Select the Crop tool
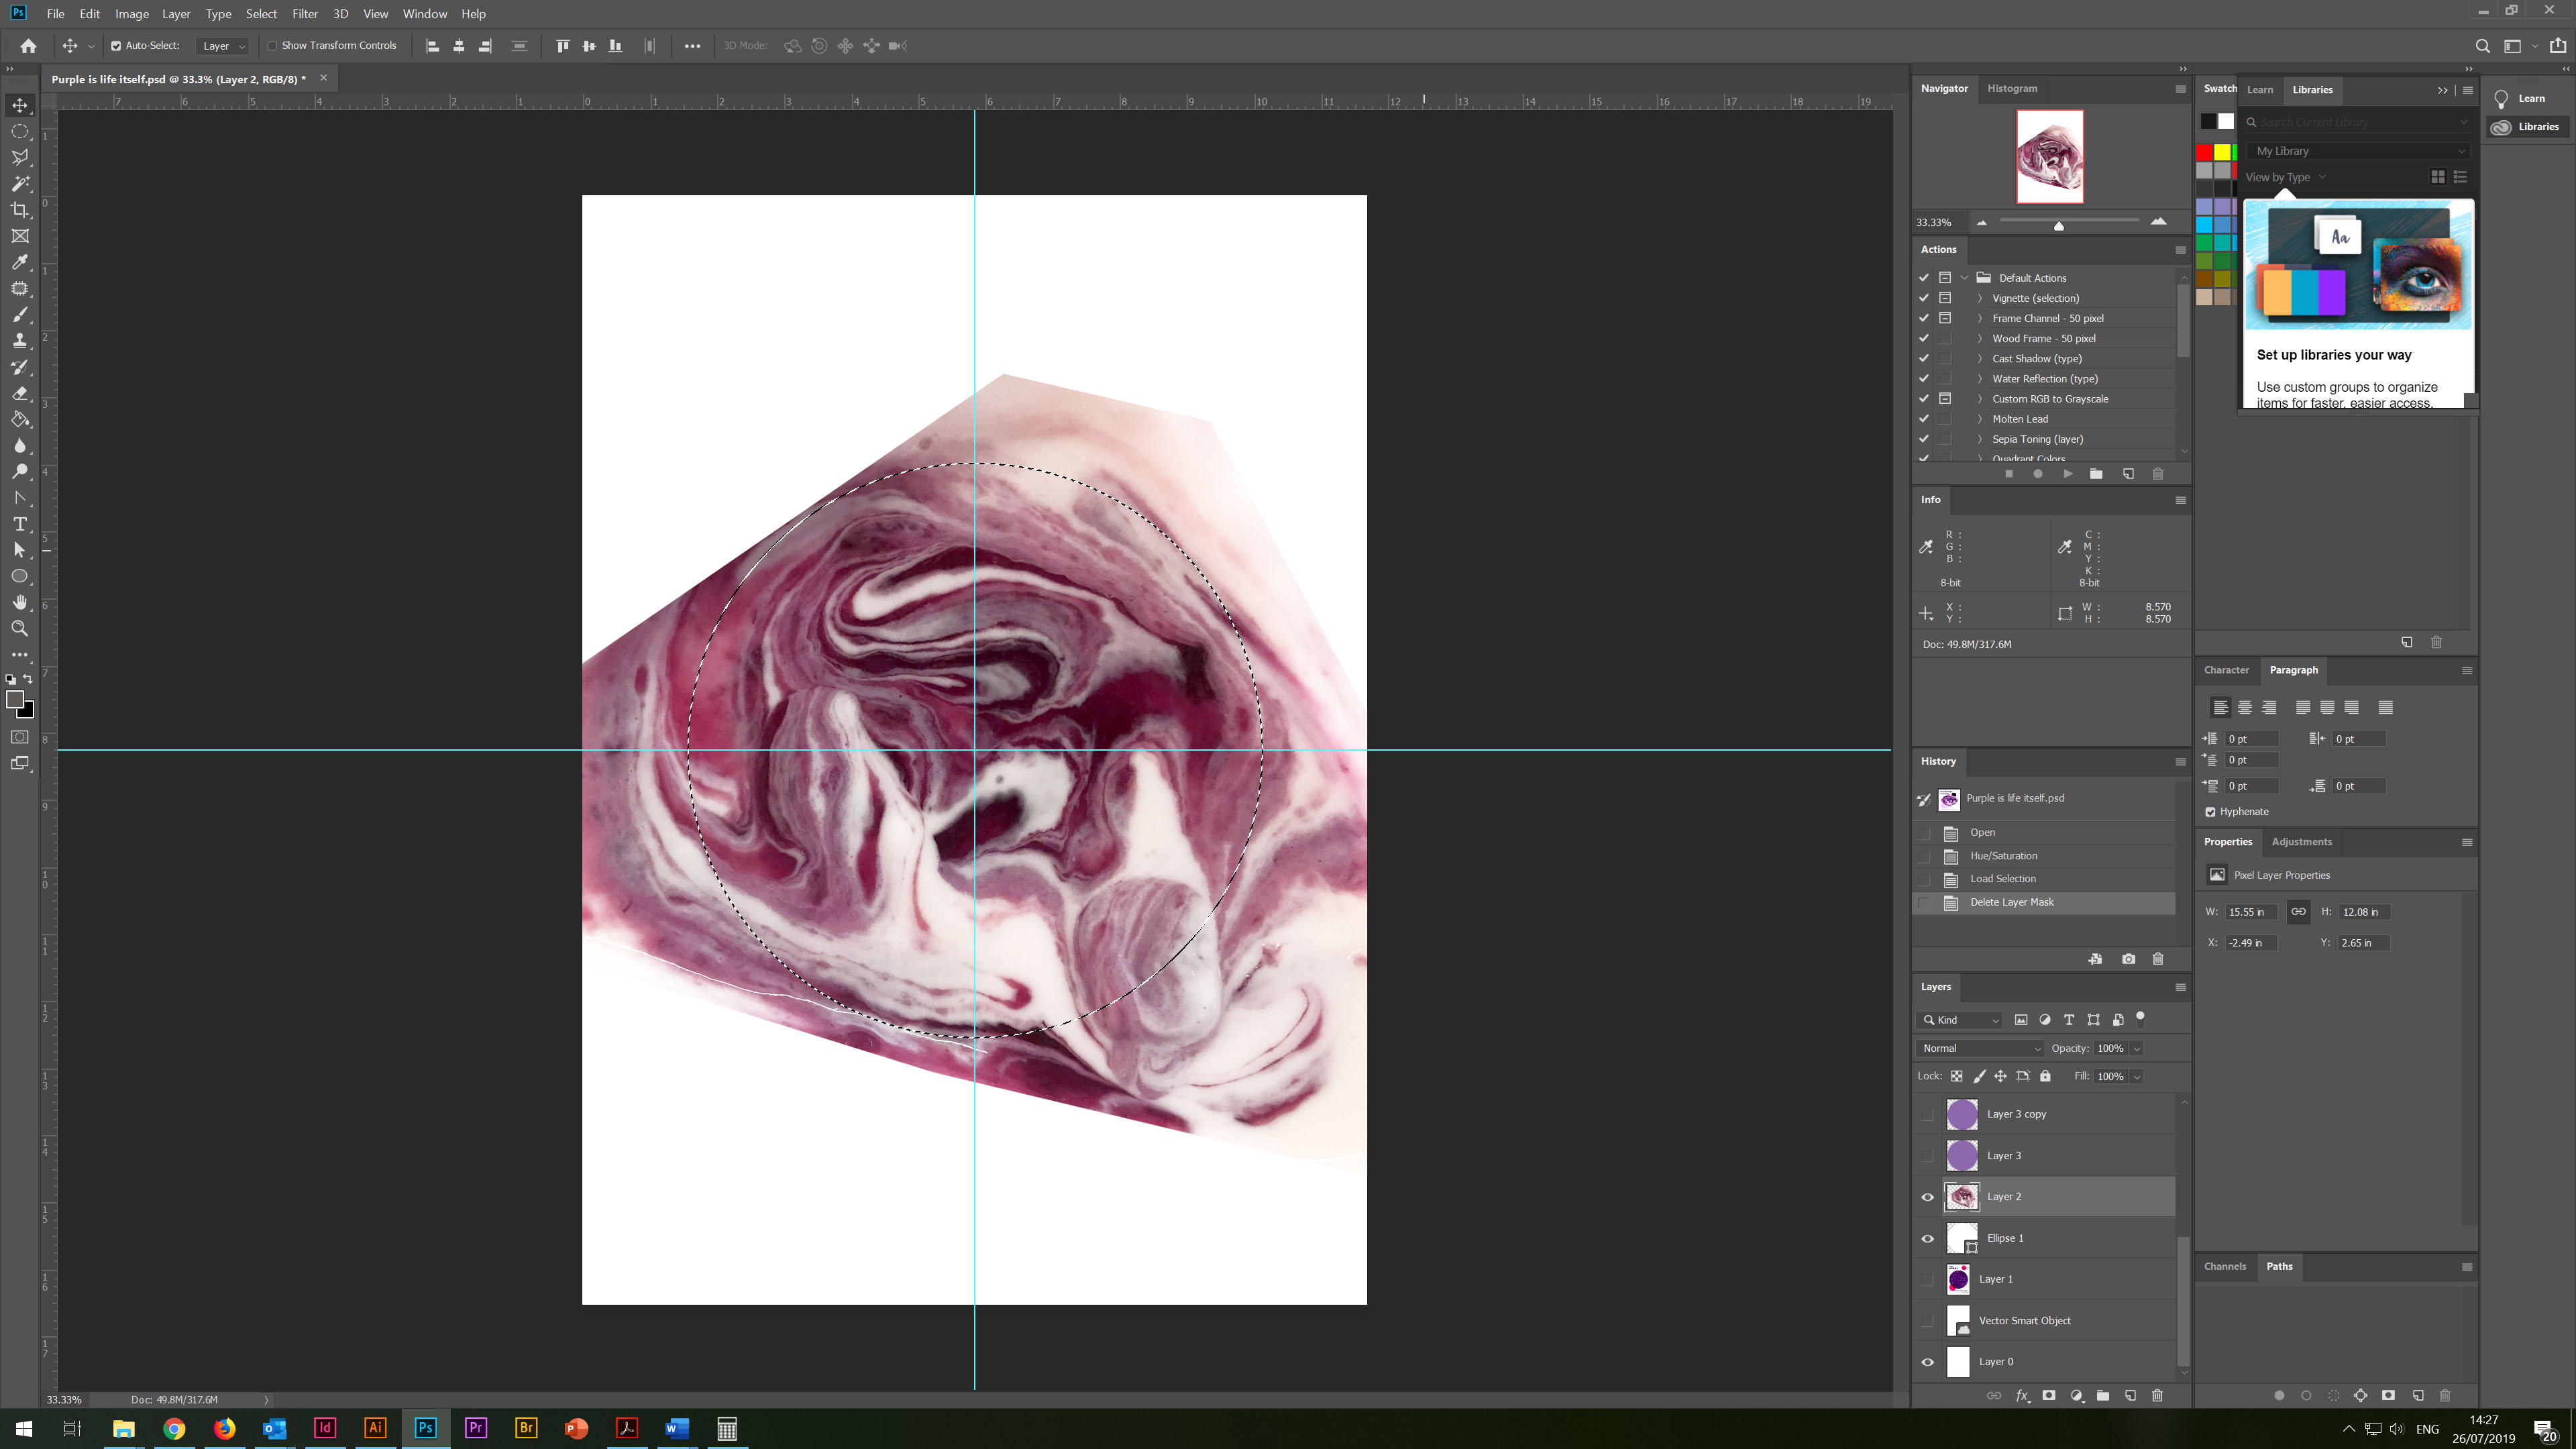Image resolution: width=2576 pixels, height=1449 pixels. (20, 210)
